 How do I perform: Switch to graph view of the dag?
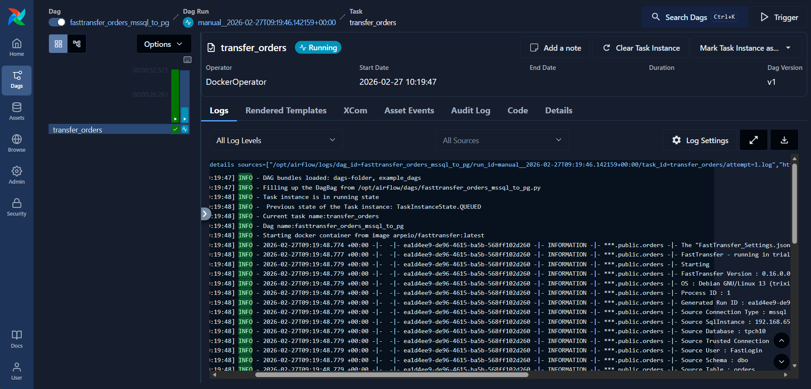tap(77, 43)
